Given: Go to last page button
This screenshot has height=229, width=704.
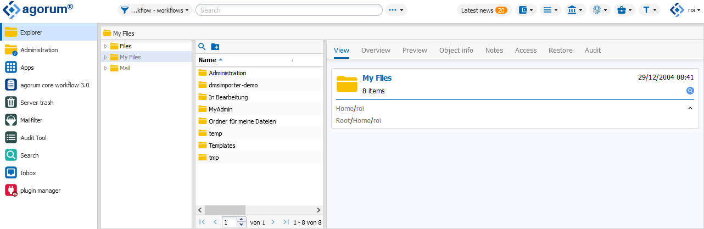Looking at the screenshot, I should pyautogui.click(x=286, y=222).
